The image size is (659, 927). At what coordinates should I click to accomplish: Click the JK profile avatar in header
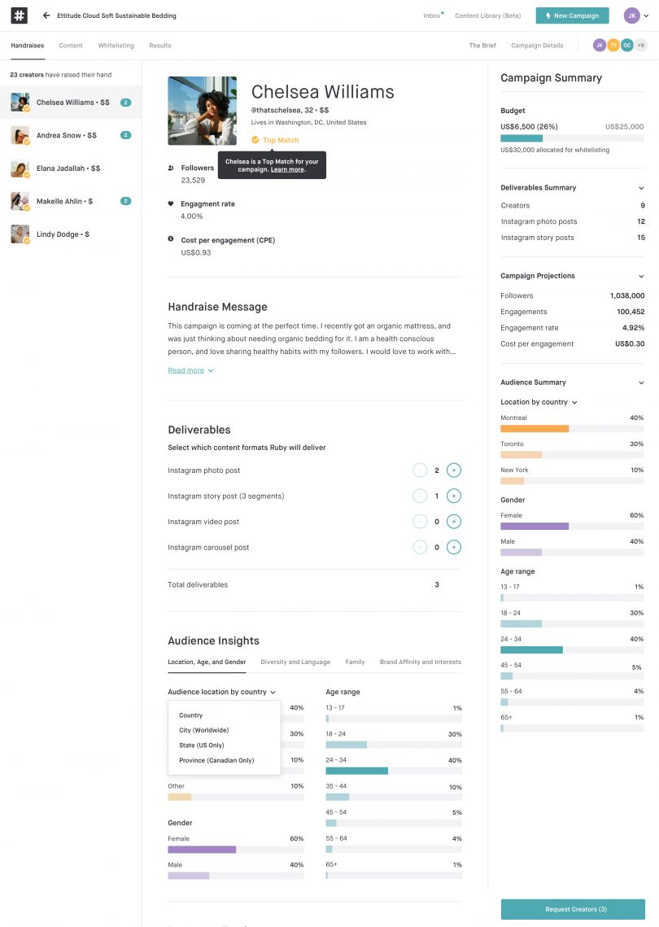632,15
